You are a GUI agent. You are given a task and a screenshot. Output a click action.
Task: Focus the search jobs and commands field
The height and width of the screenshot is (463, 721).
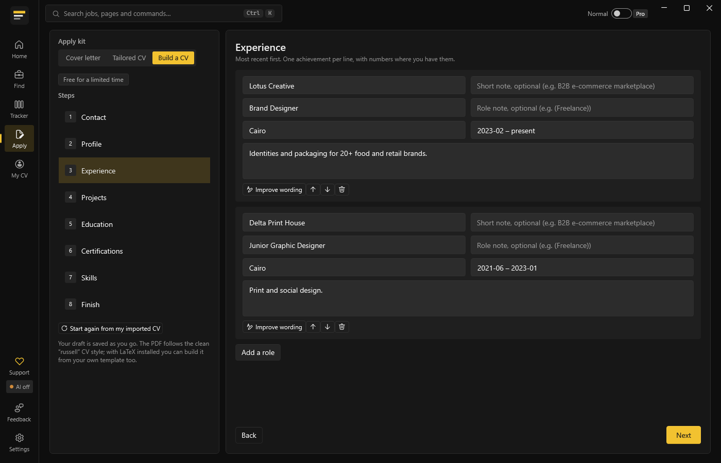click(x=164, y=13)
